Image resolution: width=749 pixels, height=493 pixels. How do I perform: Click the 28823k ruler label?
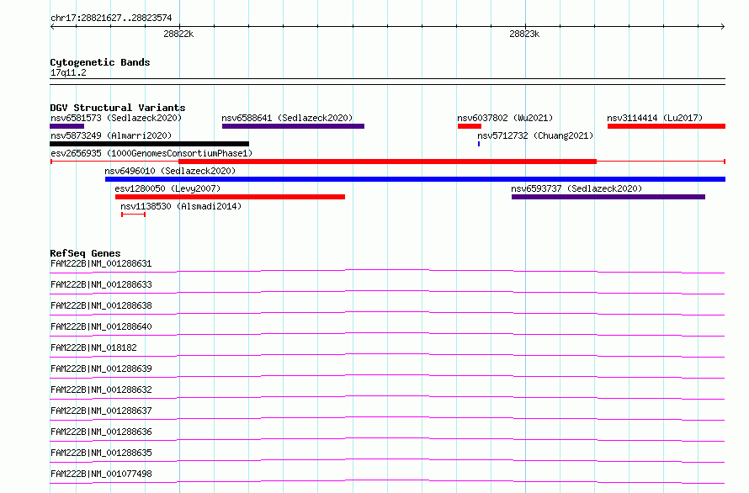coord(524,34)
